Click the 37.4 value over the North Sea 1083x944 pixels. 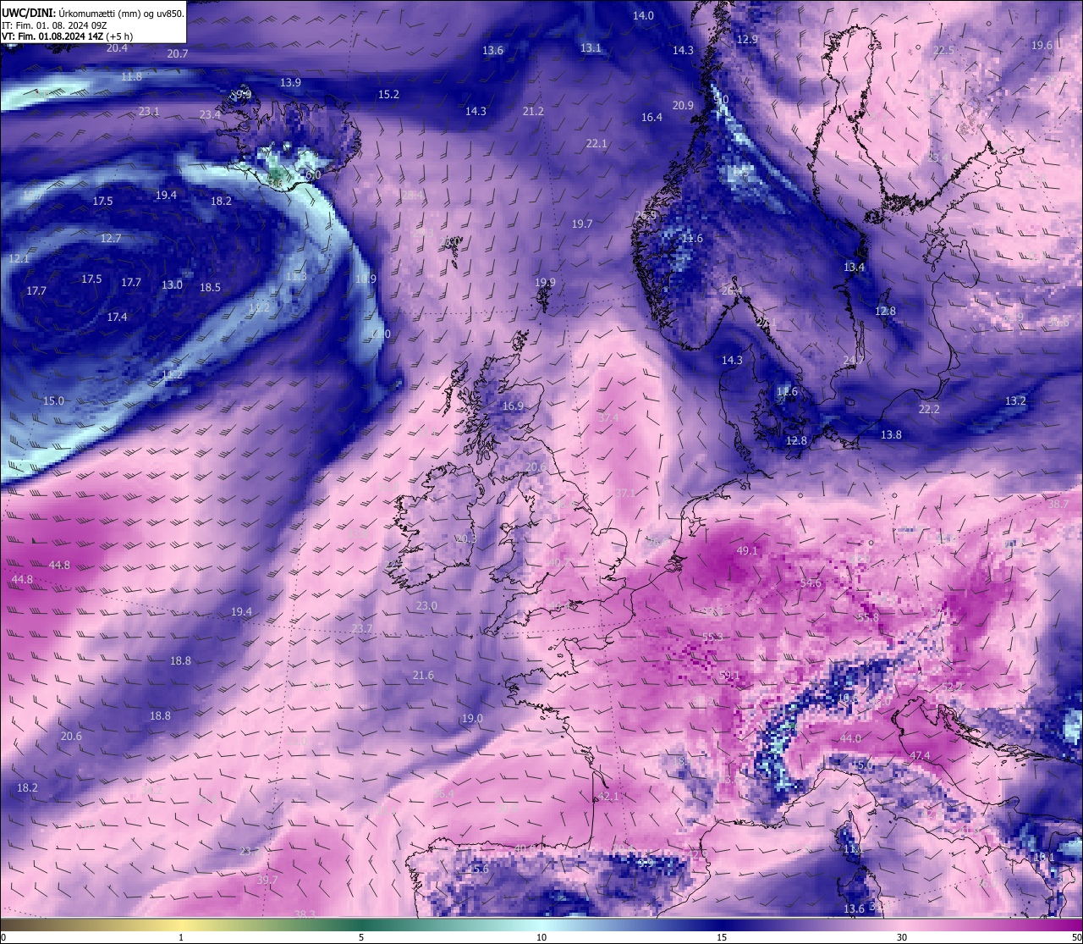(607, 418)
